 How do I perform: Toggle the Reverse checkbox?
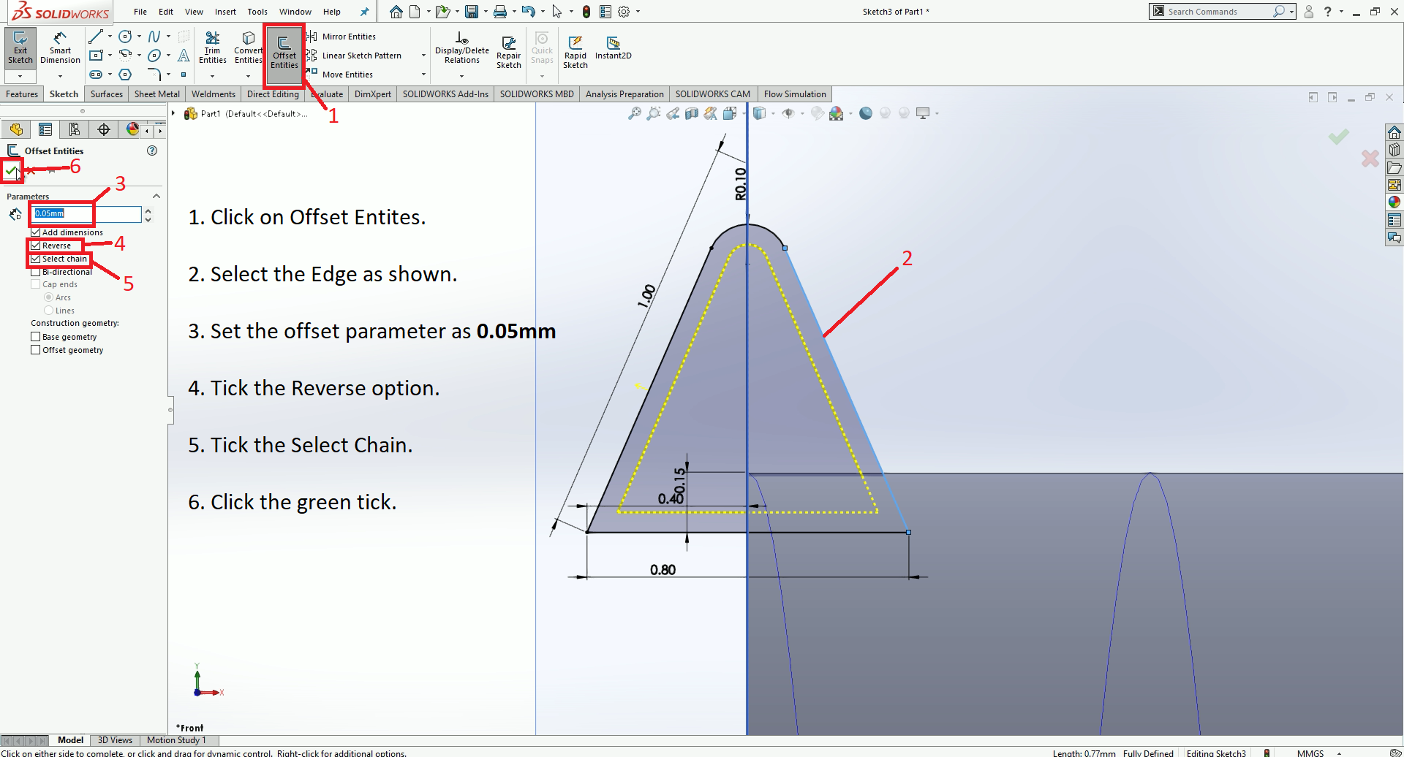click(35, 246)
